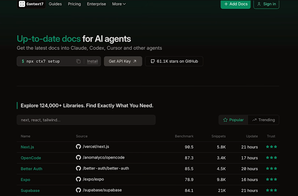Click GitHub icon beside /supabase/supabase
This screenshot has width=298, height=196.
pos(78,190)
